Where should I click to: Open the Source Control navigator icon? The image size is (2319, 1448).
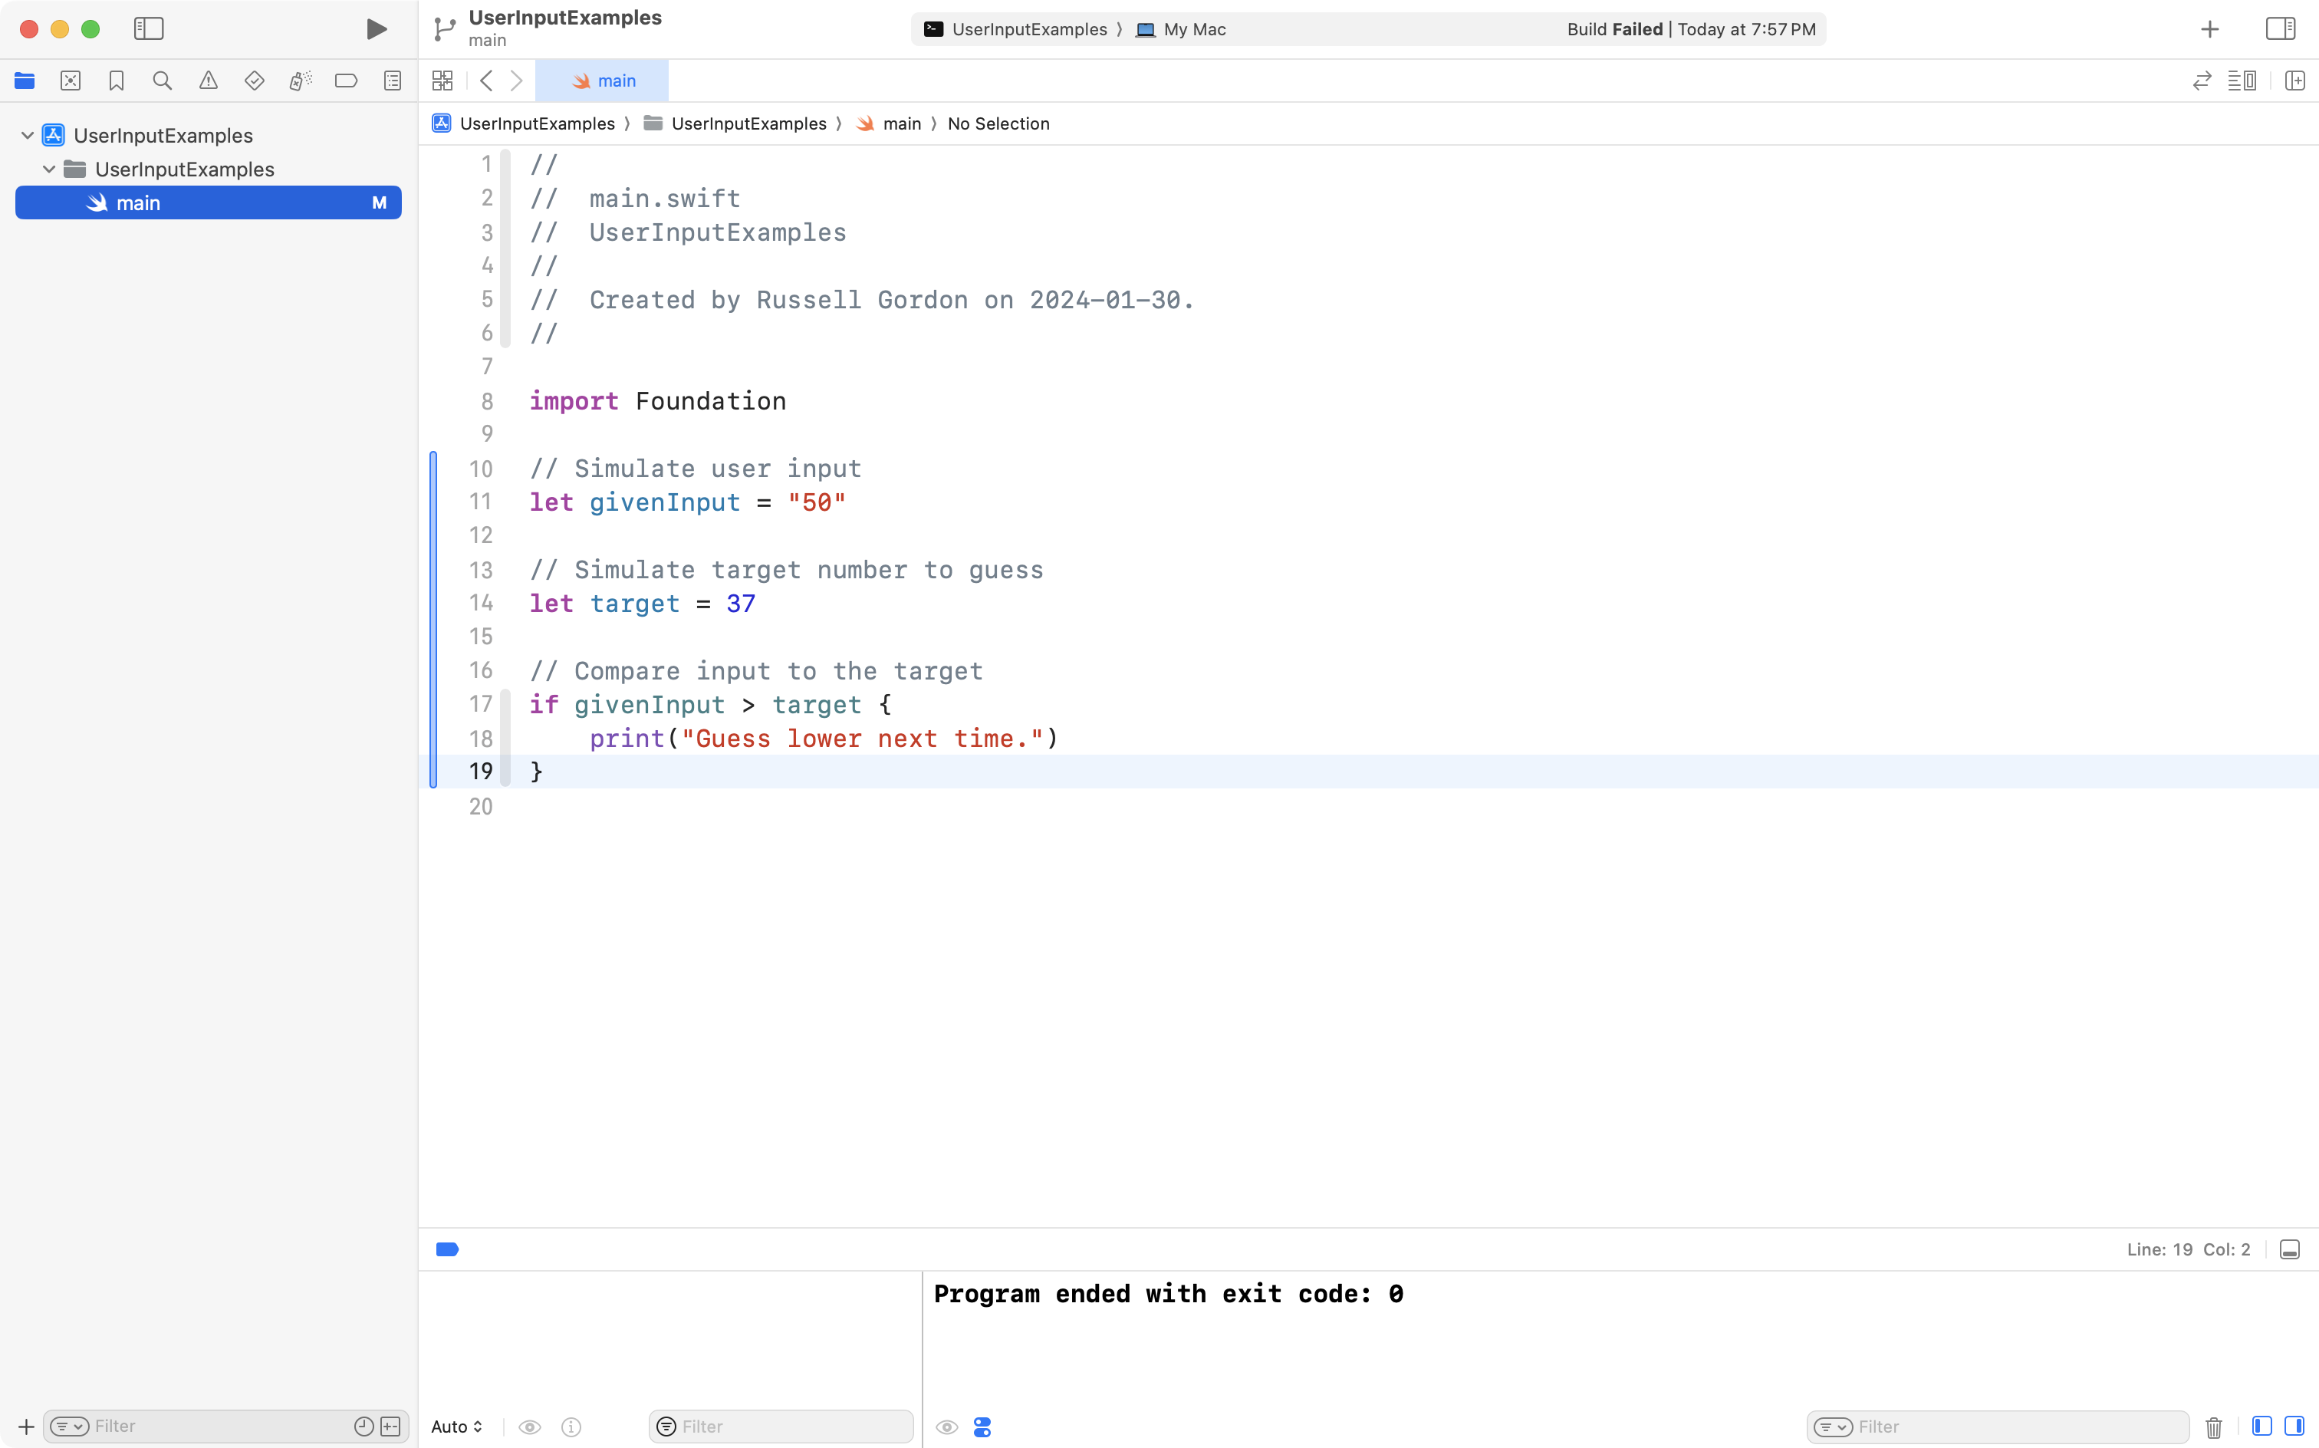pyautogui.click(x=71, y=81)
